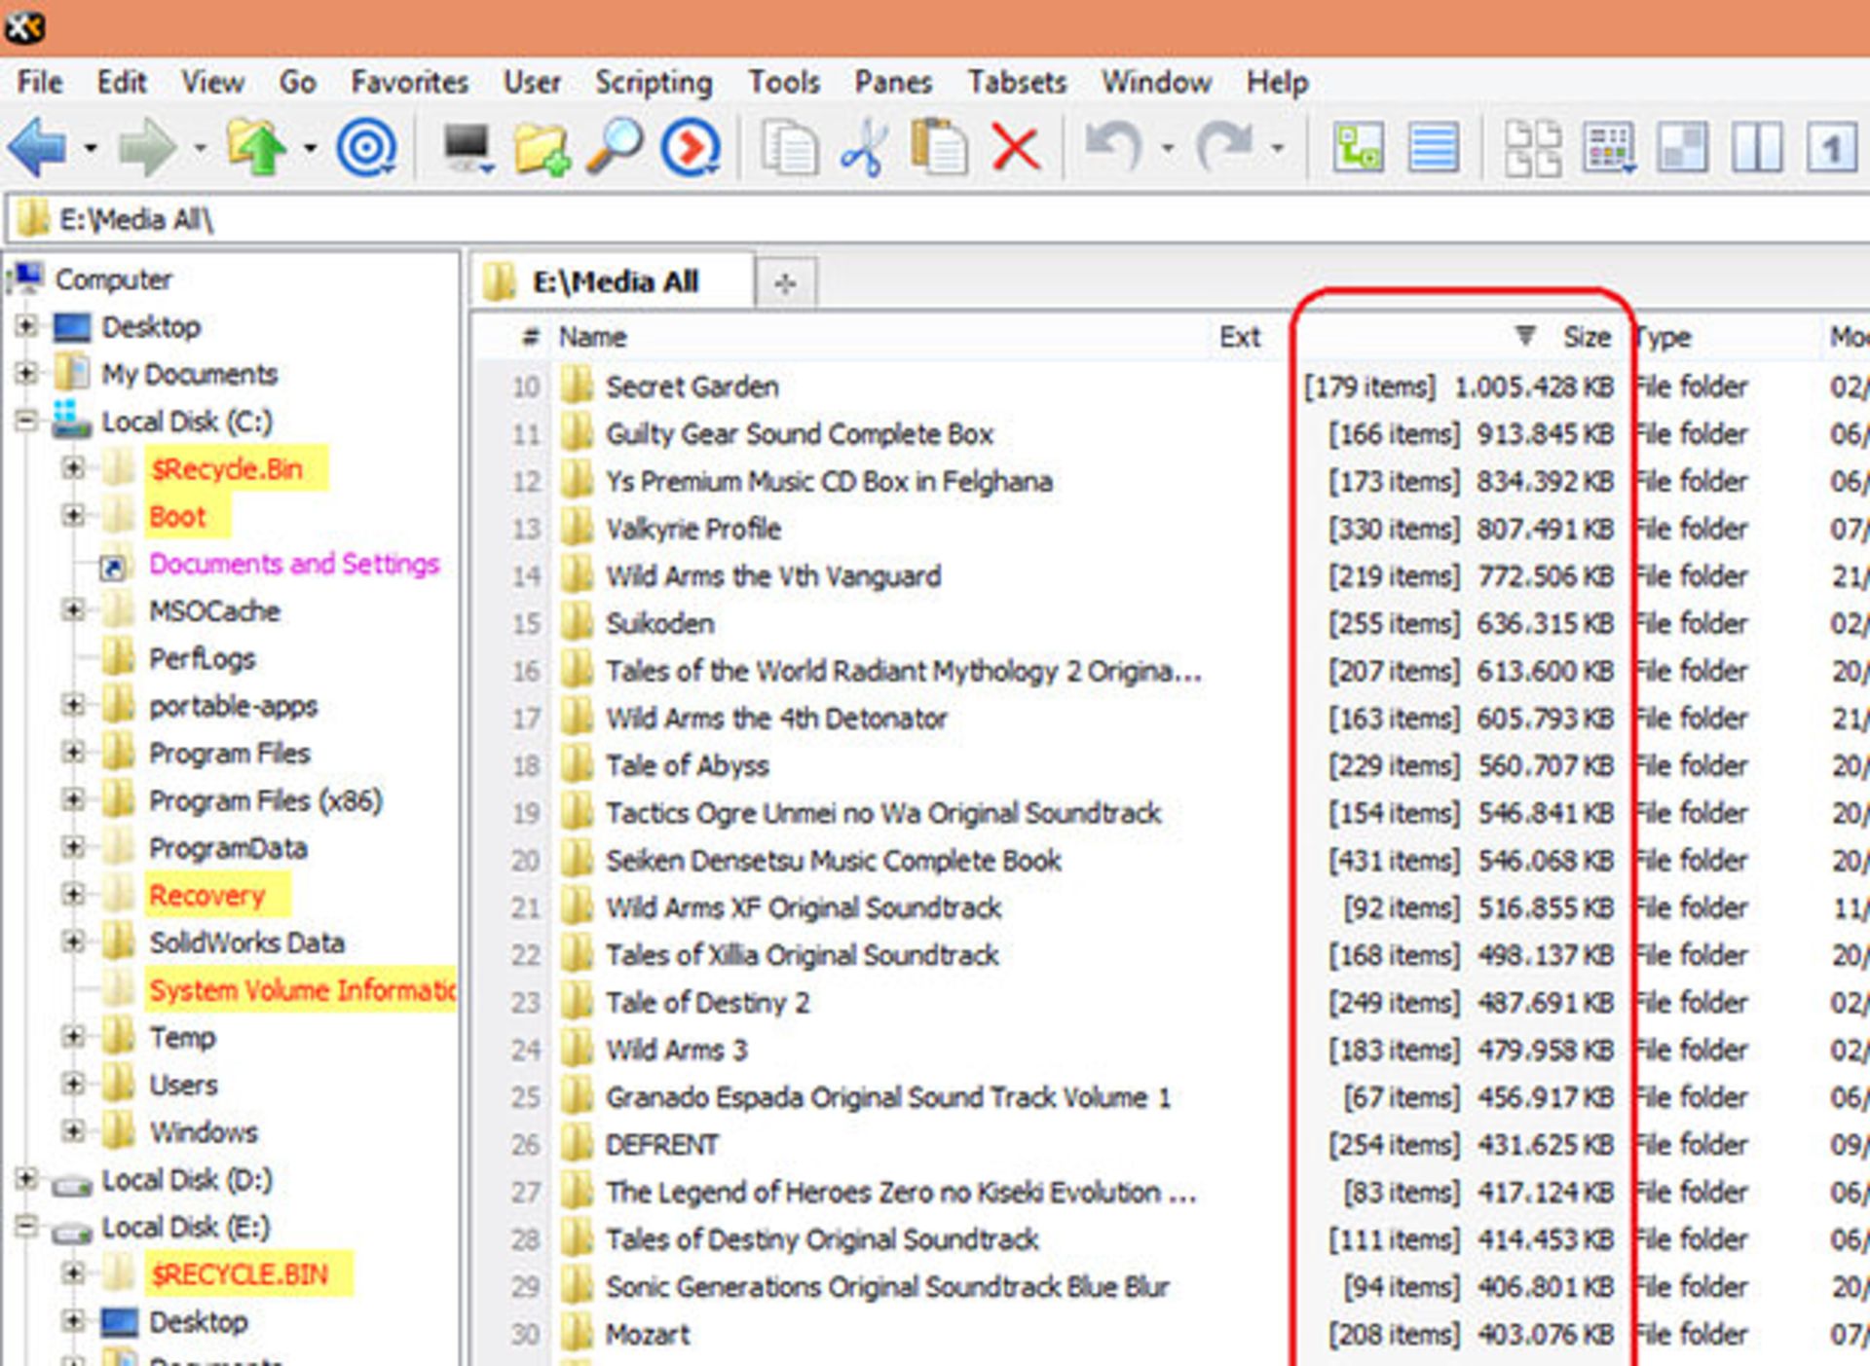The image size is (1870, 1366).
Task: Click the Copy toolbar icon
Action: (x=789, y=148)
